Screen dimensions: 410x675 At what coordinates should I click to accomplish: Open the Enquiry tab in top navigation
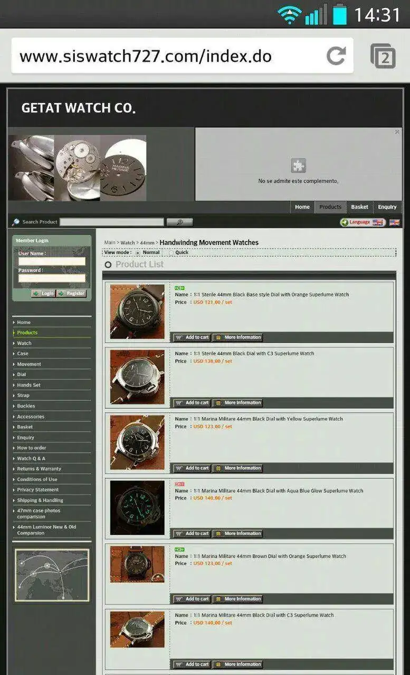[387, 207]
